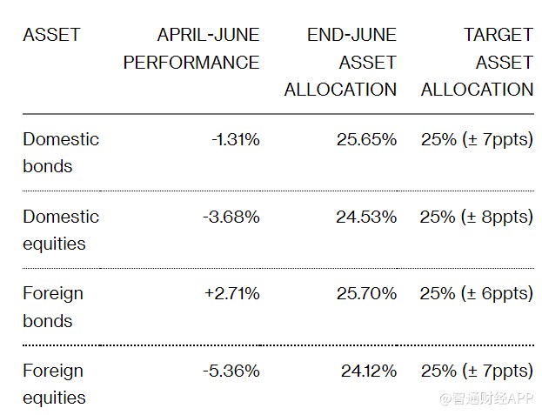
Task: Select the -5.36% performance value
Action: pyautogui.click(x=232, y=371)
